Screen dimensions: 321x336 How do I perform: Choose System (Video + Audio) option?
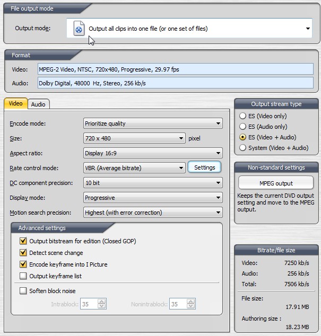243,148
